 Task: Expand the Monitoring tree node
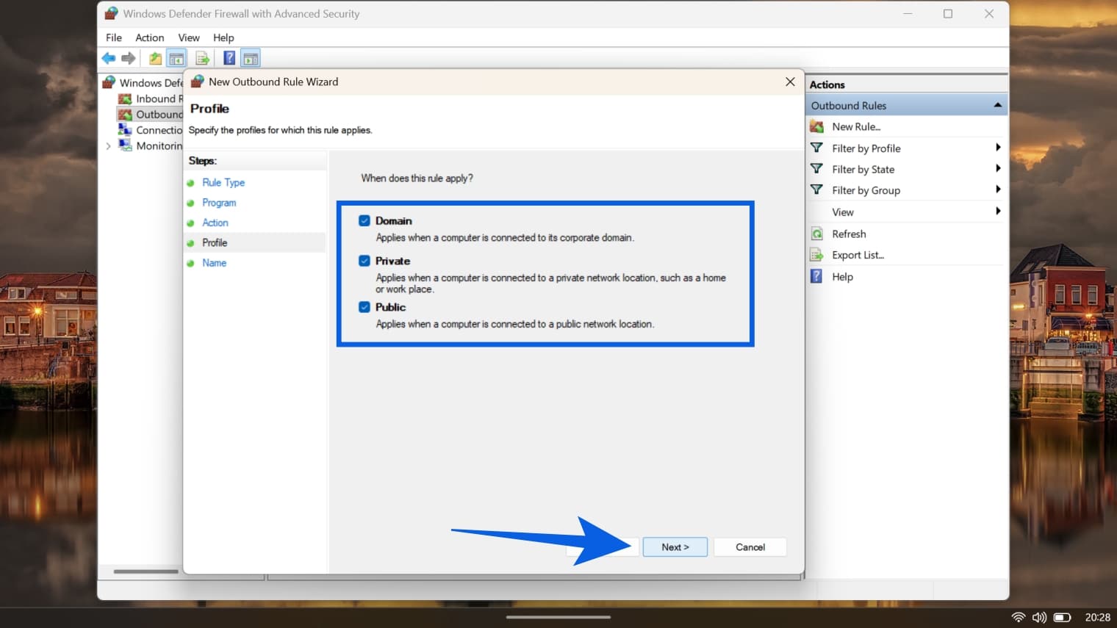[109, 146]
